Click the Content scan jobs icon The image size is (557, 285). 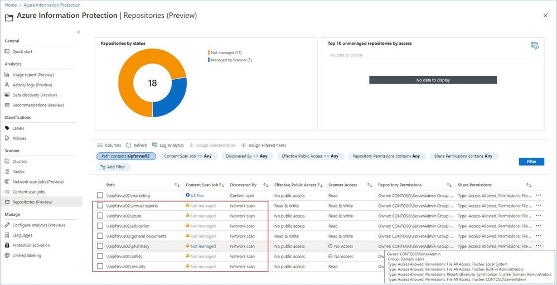pyautogui.click(x=7, y=192)
